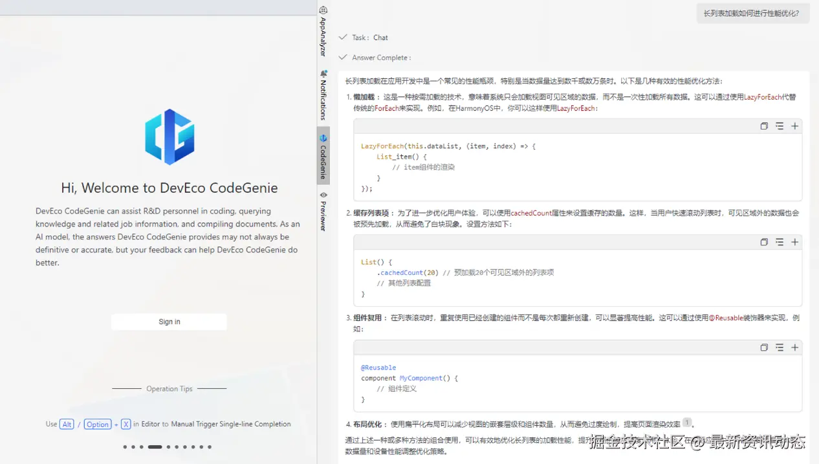Click the '缓存列表项' list item heading

click(x=372, y=213)
